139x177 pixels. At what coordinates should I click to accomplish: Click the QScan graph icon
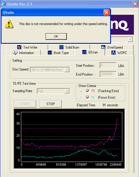click(84, 52)
